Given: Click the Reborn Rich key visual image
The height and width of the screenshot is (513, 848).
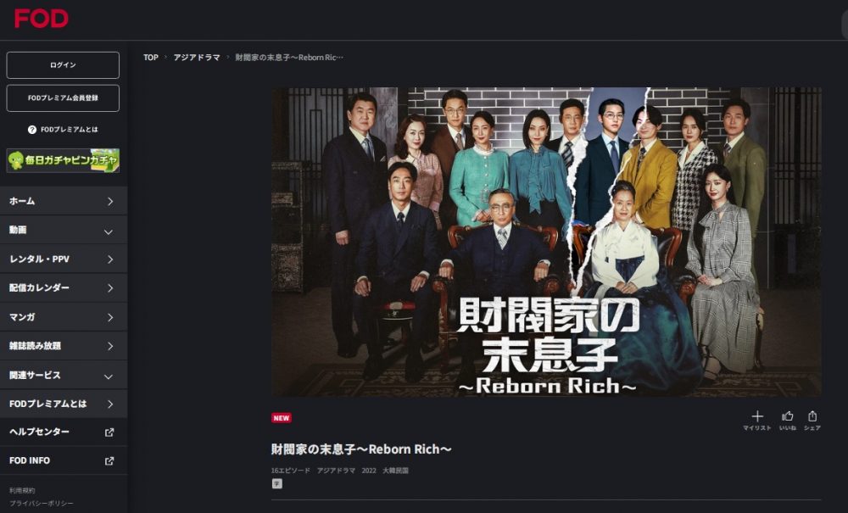Looking at the screenshot, I should coord(546,242).
